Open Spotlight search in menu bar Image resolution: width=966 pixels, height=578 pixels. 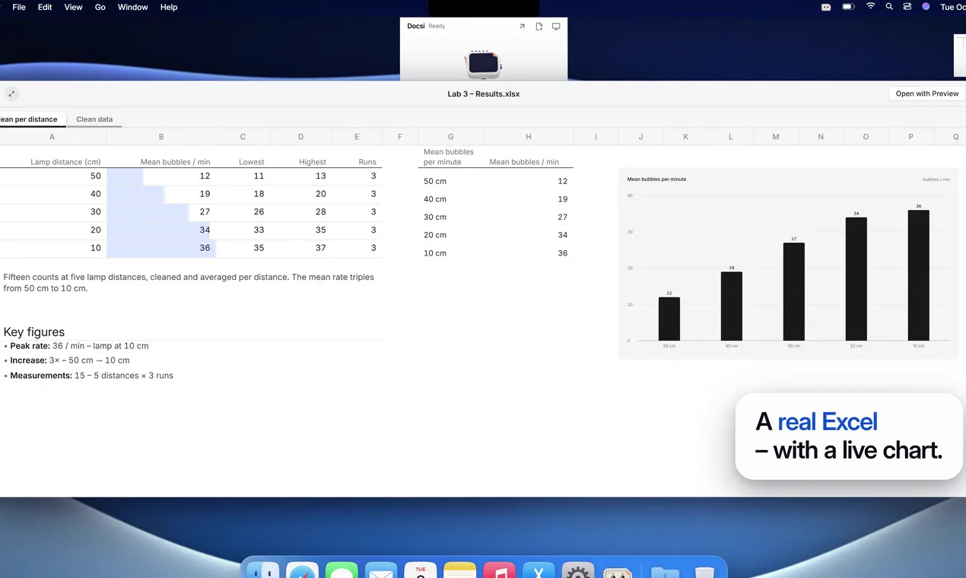tap(889, 7)
